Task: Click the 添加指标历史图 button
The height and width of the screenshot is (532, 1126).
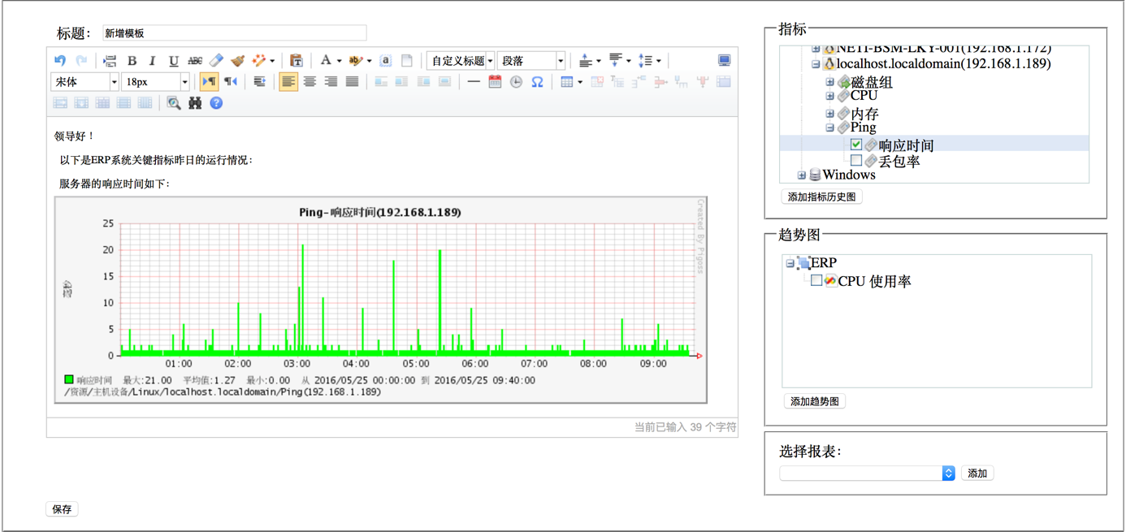Action: (821, 197)
